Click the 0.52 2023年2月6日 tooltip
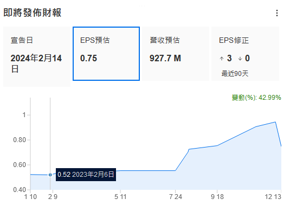The width and height of the screenshot is (290, 205). [86, 175]
